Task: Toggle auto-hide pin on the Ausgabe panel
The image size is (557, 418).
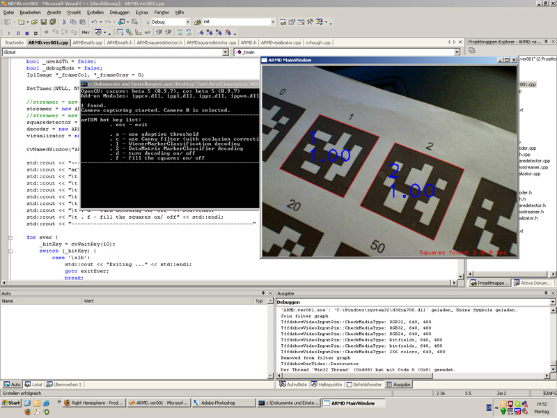Action: [x=546, y=293]
